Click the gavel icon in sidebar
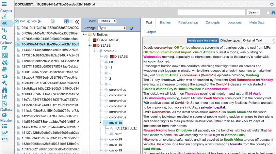The image size is (276, 154). (x=4, y=83)
